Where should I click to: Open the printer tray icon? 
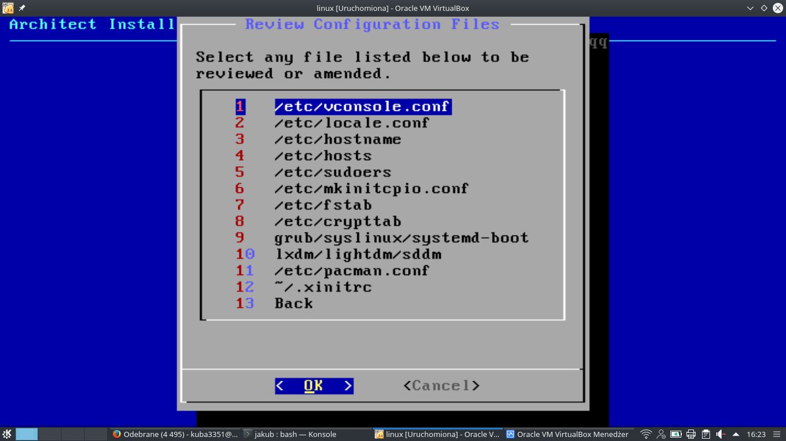[691, 434]
